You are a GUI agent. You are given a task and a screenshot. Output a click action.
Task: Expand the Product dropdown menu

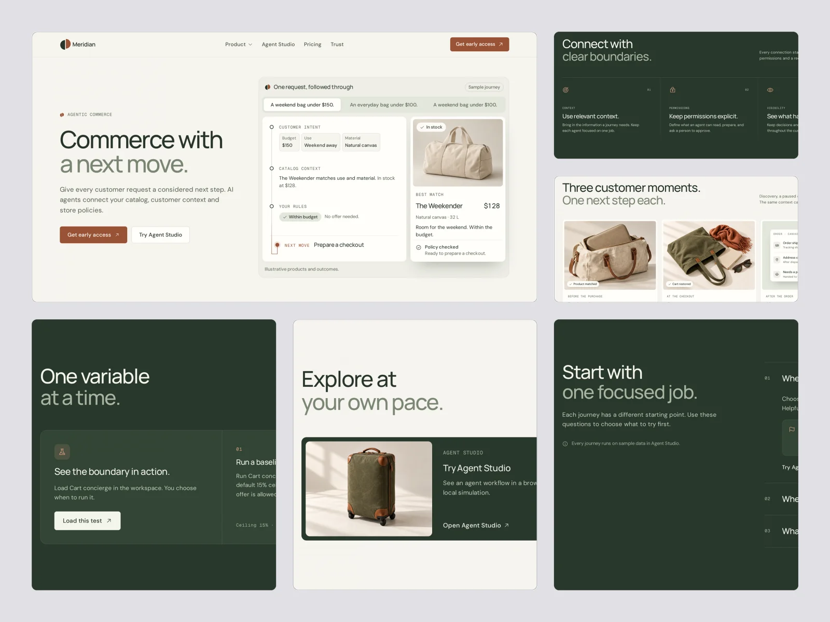[239, 45]
